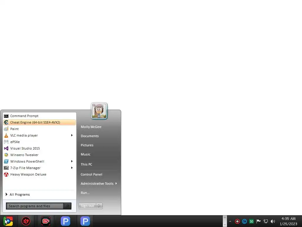Viewport: 302px width, 227px height.
Task: Click the Windows PowerShell icon
Action: pos(6,161)
